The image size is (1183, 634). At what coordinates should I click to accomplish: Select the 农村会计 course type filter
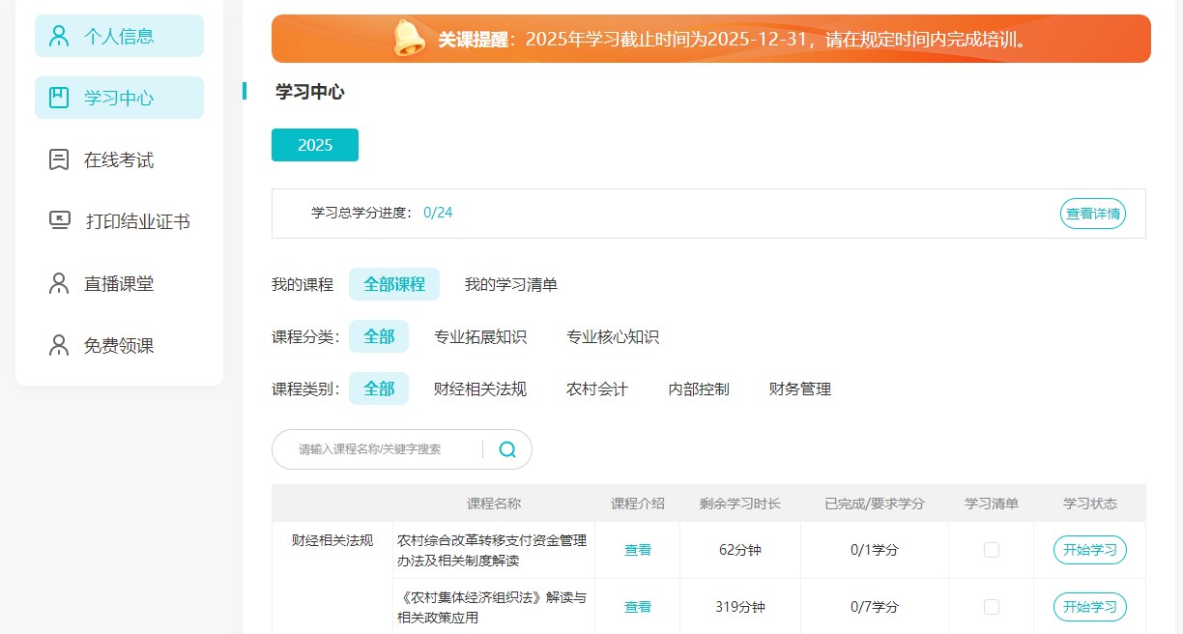coord(597,389)
